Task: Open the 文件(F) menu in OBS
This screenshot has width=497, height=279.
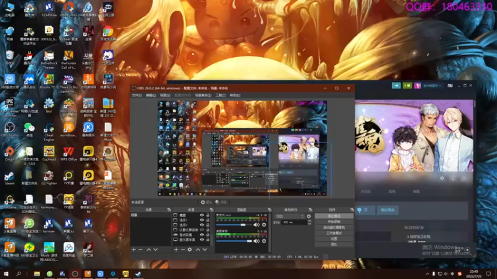Action: click(x=137, y=95)
